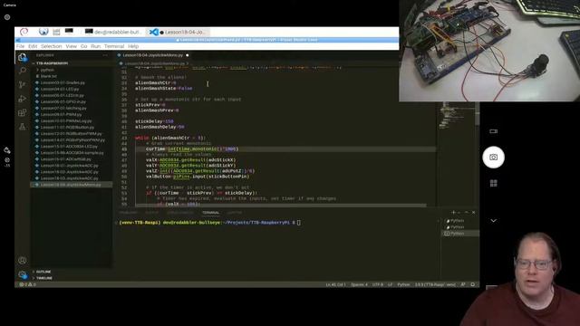The image size is (580, 326).
Task: Change language mode via Python status item
Action: 403,284
